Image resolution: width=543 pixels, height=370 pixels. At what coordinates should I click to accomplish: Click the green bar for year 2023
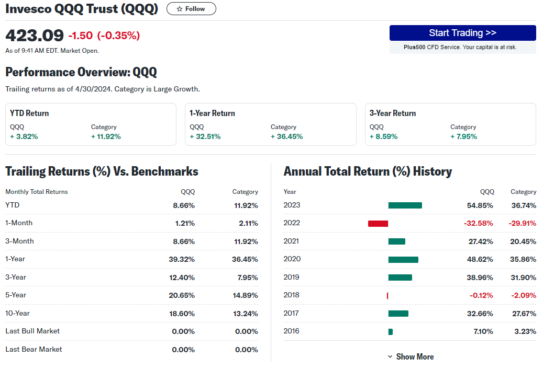pyautogui.click(x=405, y=205)
